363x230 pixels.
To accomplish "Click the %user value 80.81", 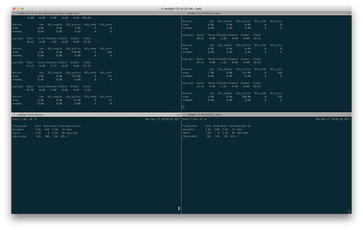I will (x=200, y=38).
